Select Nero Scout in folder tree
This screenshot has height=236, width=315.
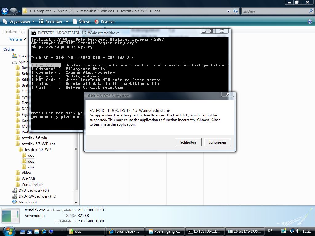(28, 202)
